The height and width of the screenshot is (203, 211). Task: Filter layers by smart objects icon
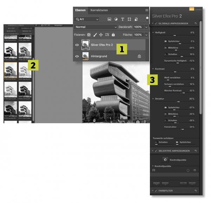136,19
